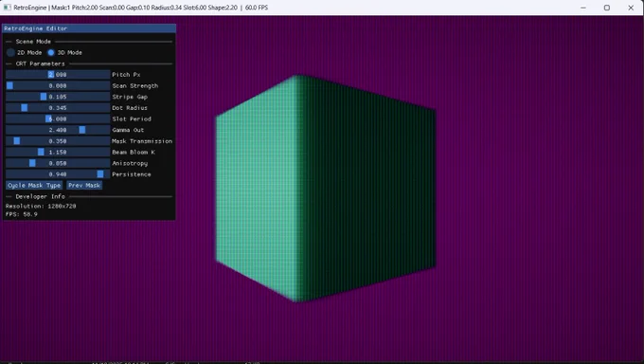This screenshot has height=364, width=644.
Task: Maximize the RetroEngine window
Action: click(x=607, y=8)
